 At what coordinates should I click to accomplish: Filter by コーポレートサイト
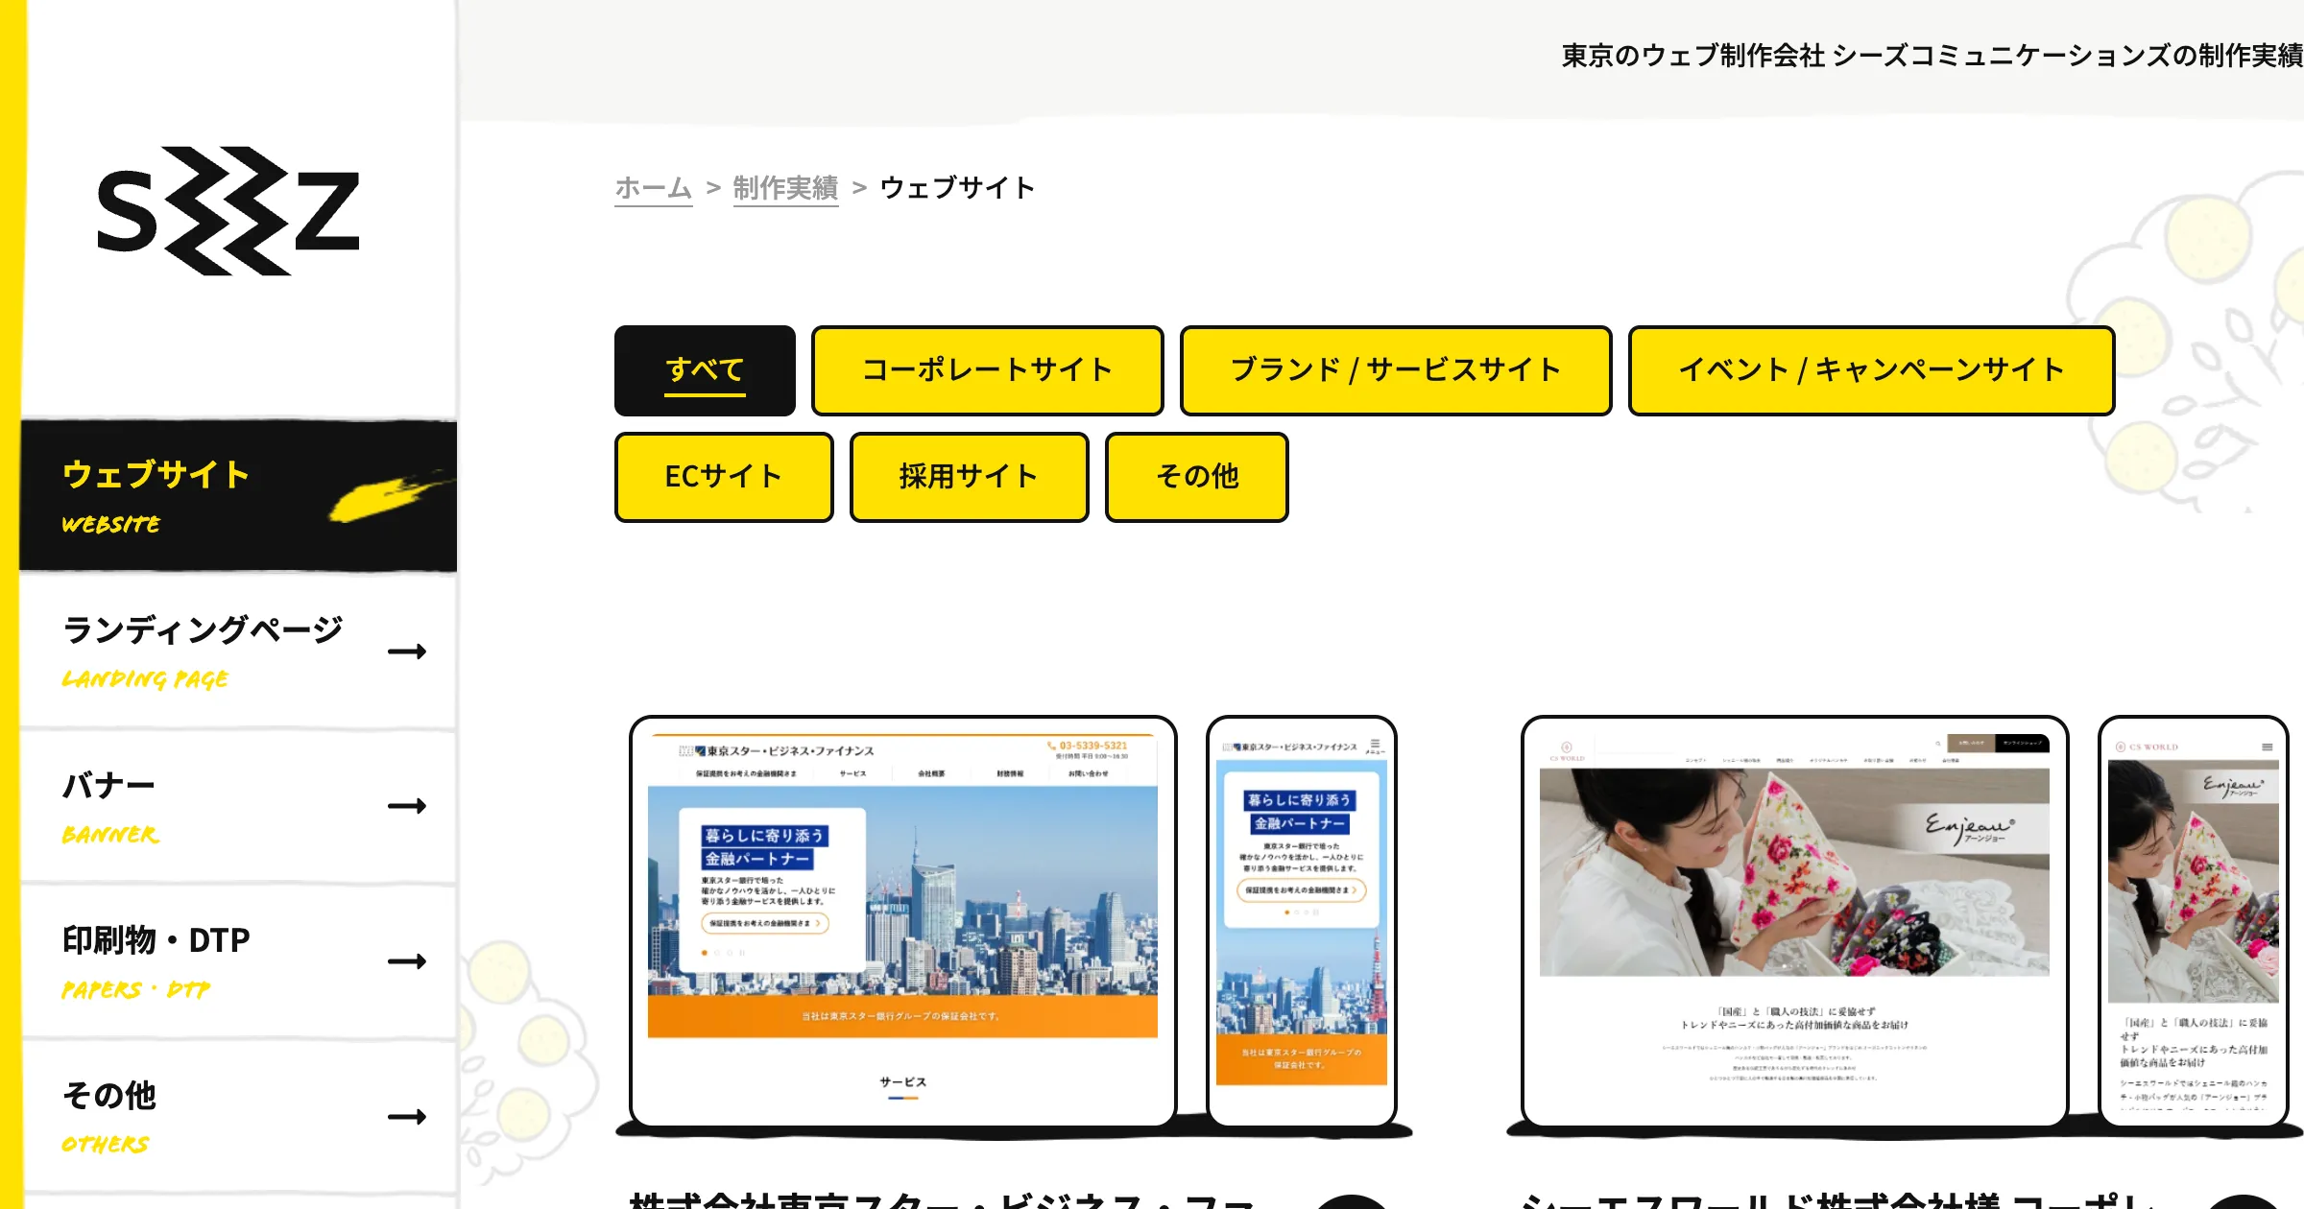point(987,371)
